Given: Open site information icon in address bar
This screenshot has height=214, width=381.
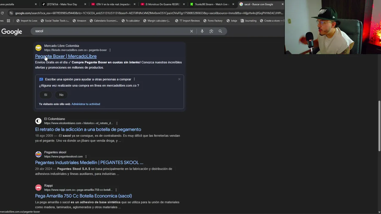Looking at the screenshot, I should coord(11,13).
